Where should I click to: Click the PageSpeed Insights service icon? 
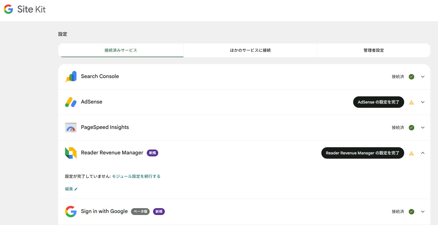tap(71, 127)
